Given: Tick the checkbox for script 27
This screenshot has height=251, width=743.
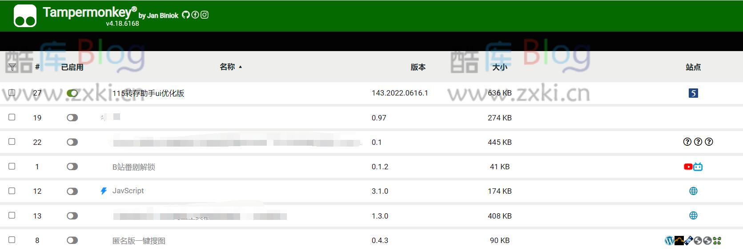Looking at the screenshot, I should [x=12, y=92].
